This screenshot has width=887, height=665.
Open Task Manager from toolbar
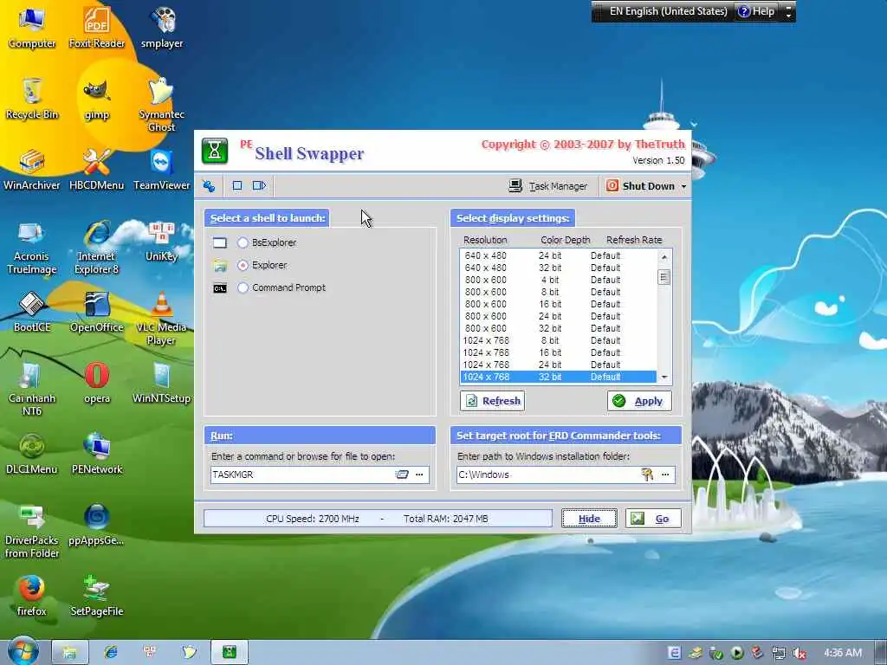point(547,186)
